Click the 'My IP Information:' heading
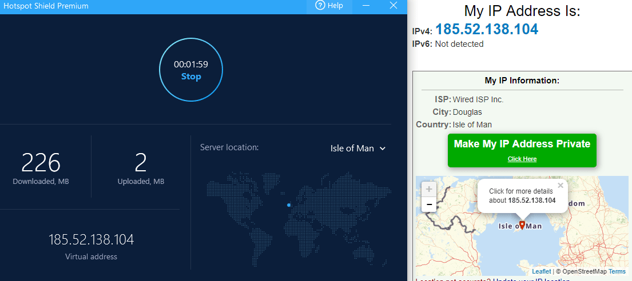 click(x=522, y=81)
